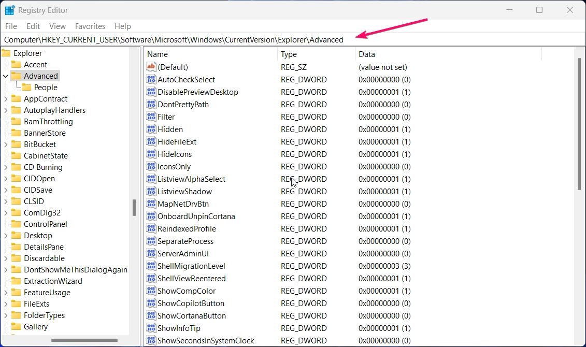The width and height of the screenshot is (586, 347).
Task: Select the ShowInfoTip value
Action: coord(179,328)
